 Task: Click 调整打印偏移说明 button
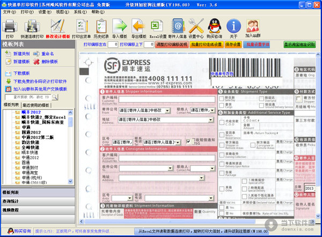172,45
